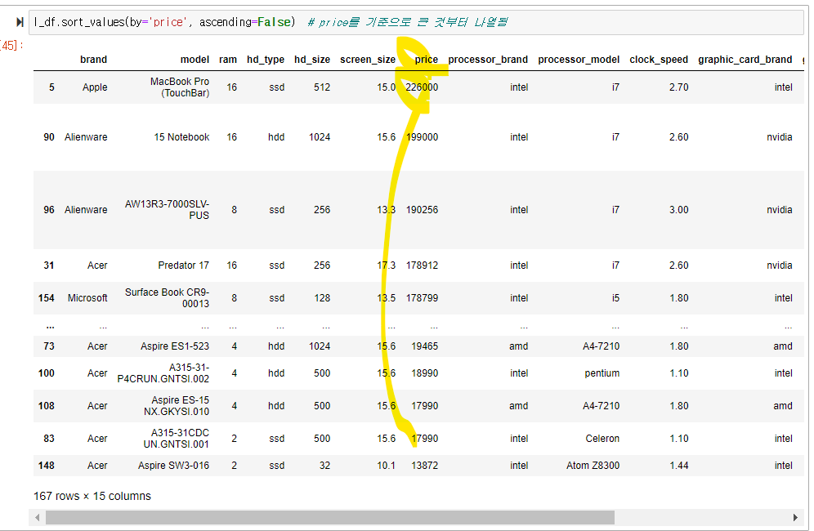
Task: Click the 'hd_type' column header
Action: tap(266, 60)
